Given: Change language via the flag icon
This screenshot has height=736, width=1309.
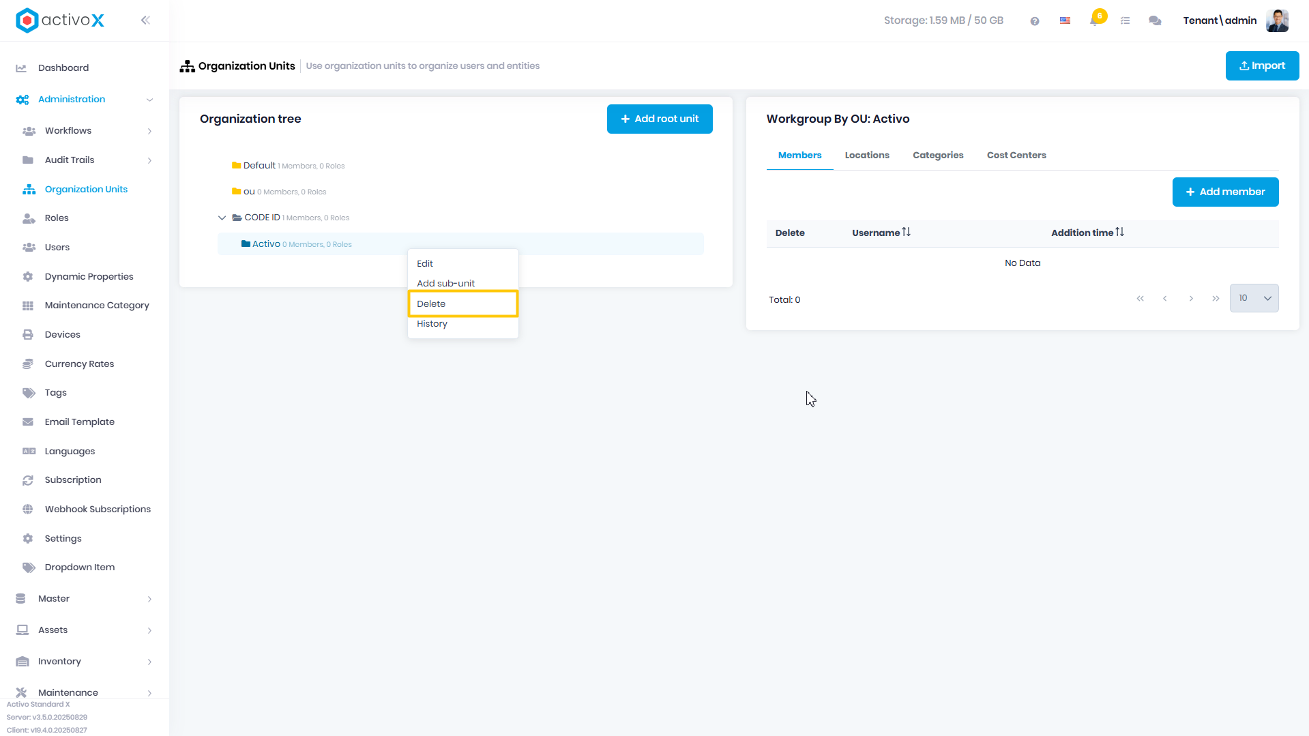Looking at the screenshot, I should tap(1065, 21).
